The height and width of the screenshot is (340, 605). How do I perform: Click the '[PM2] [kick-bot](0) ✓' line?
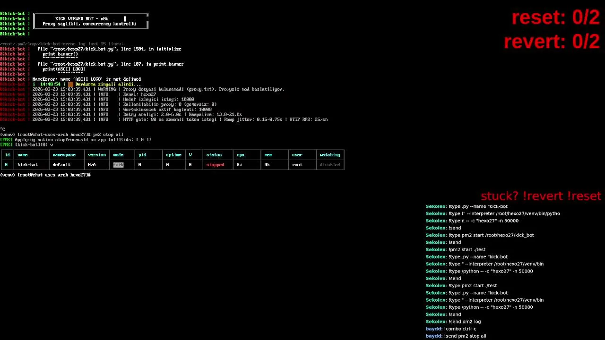tap(26, 145)
